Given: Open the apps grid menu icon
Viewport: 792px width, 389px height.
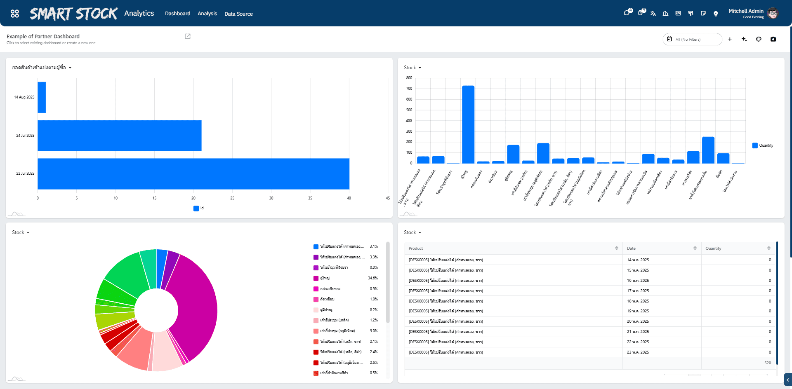Looking at the screenshot, I should pyautogui.click(x=15, y=14).
